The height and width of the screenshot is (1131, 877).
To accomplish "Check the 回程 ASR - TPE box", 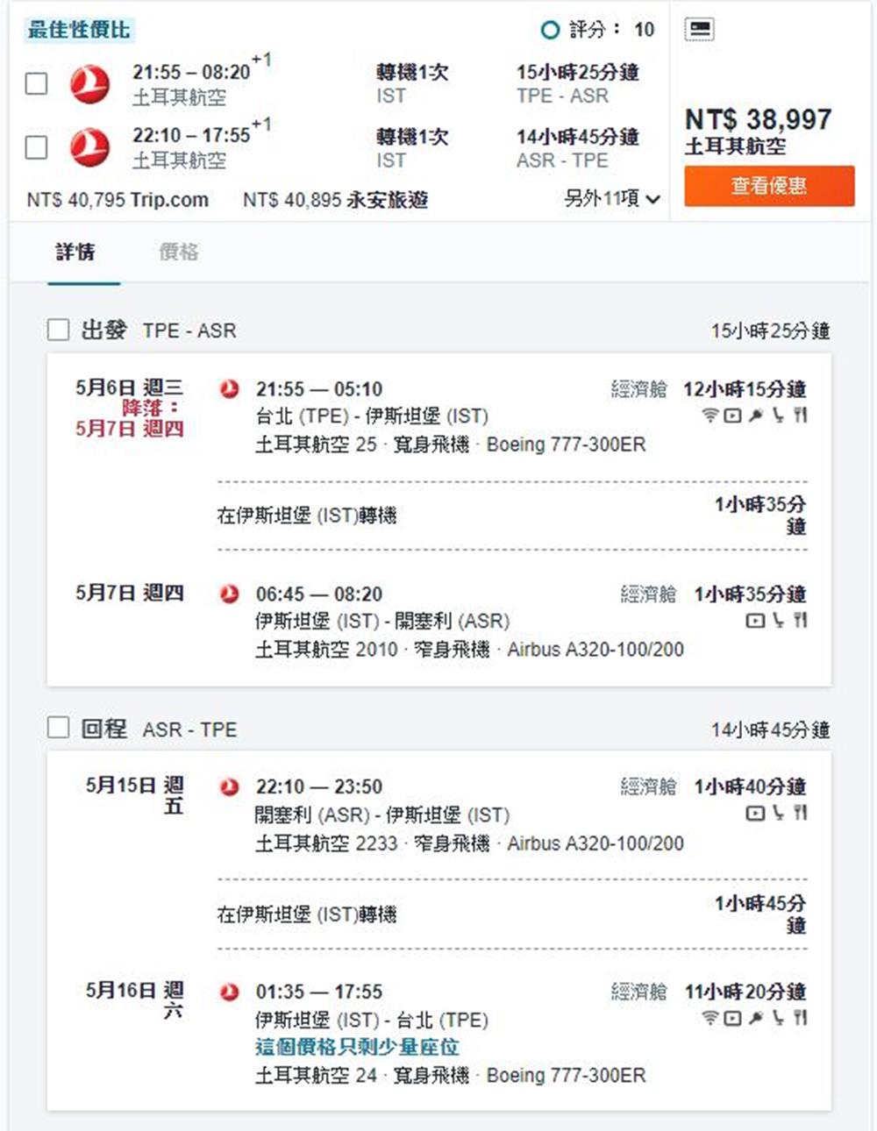I will pos(58,728).
